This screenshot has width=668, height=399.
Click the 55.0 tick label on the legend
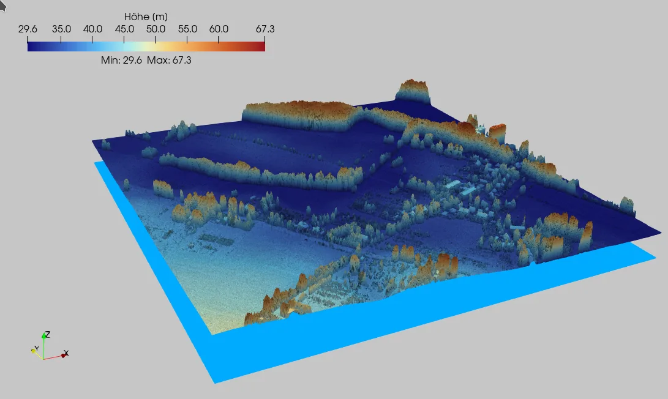point(188,28)
